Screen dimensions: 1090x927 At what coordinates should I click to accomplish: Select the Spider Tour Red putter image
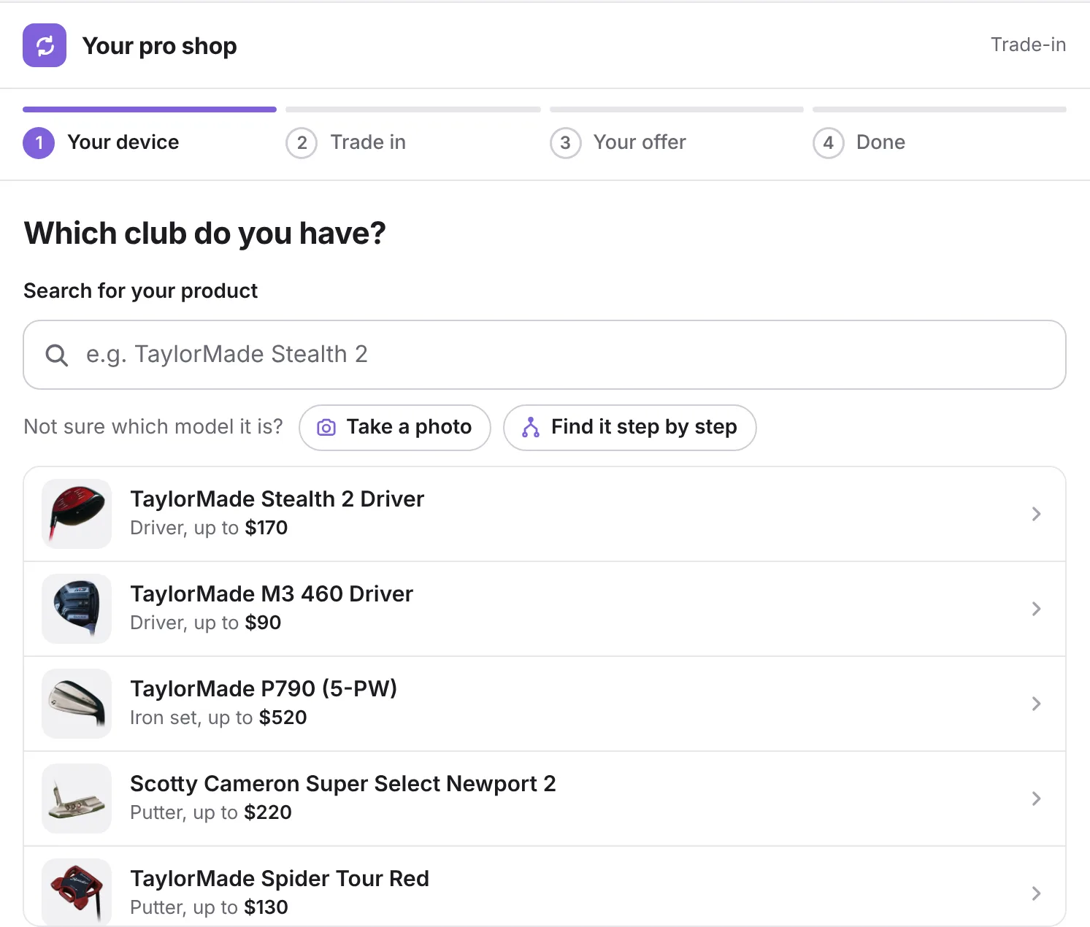coord(77,892)
